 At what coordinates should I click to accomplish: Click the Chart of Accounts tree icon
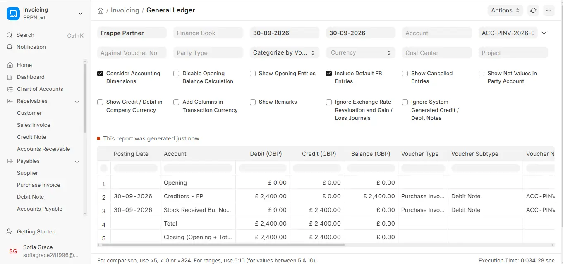(10, 89)
